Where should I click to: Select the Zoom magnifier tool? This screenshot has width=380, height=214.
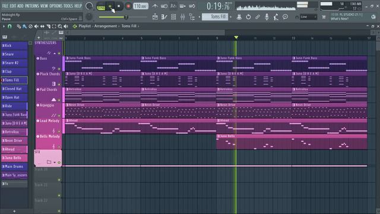click(60, 26)
